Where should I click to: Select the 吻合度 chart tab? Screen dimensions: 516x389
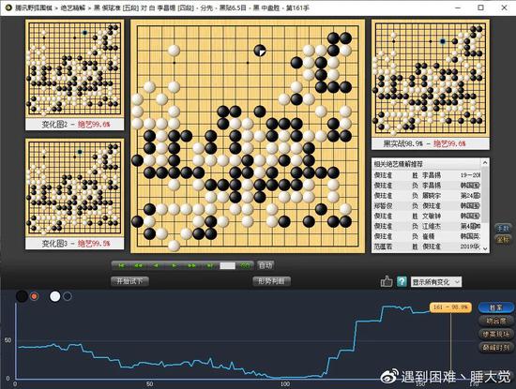pyautogui.click(x=495, y=321)
